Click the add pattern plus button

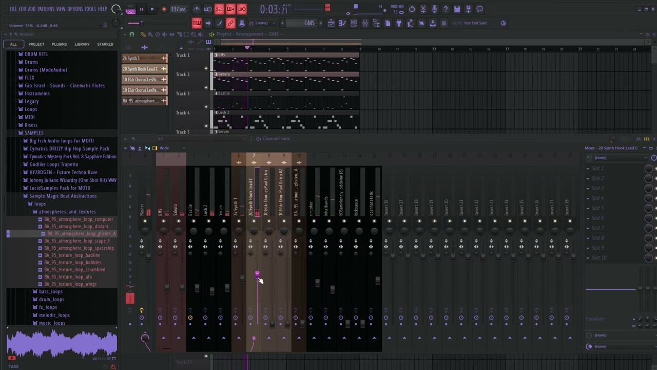coord(321,23)
